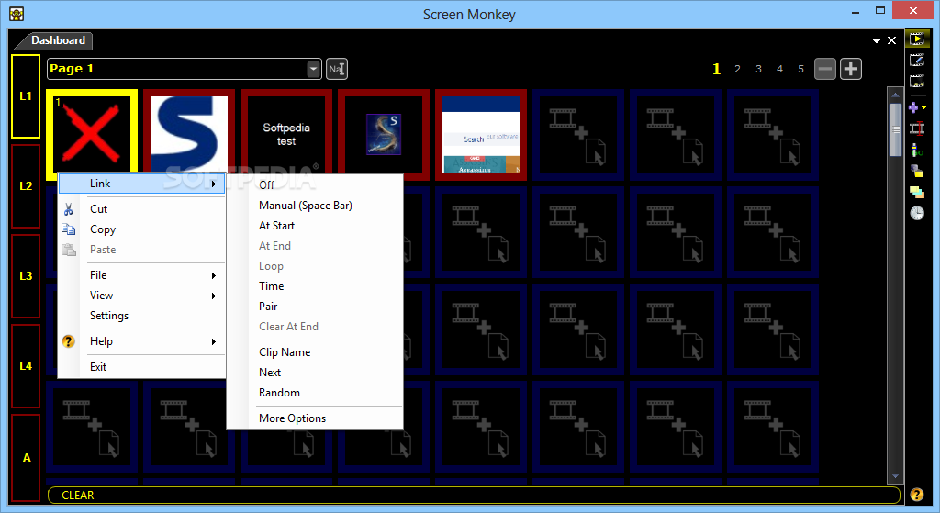
Task: Go to page 3
Action: tap(758, 69)
